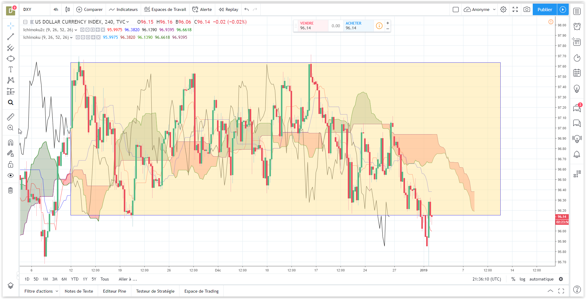Screen dimensions: 586x299
Task: Select the ruler measure tool
Action: point(11,117)
